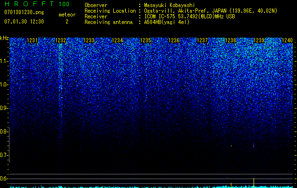Viewport: 297px width, 188px height.
Task: Click time marker 1231
Action: coord(33,40)
